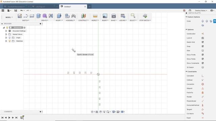Collapse Feature Options section

tap(186, 17)
